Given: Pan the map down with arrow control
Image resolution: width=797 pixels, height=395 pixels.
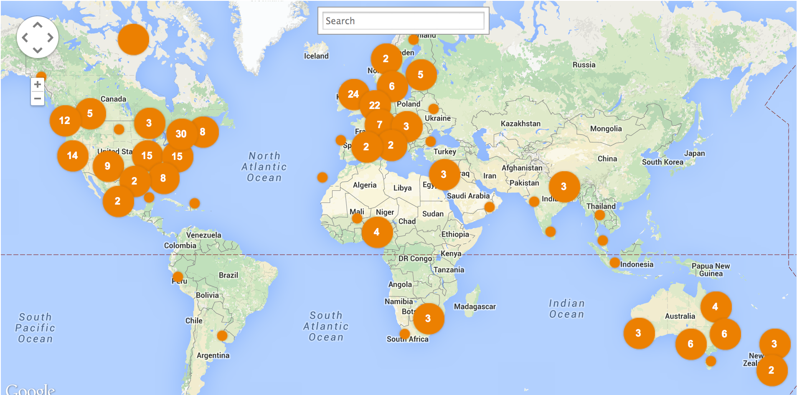Looking at the screenshot, I should (x=38, y=51).
